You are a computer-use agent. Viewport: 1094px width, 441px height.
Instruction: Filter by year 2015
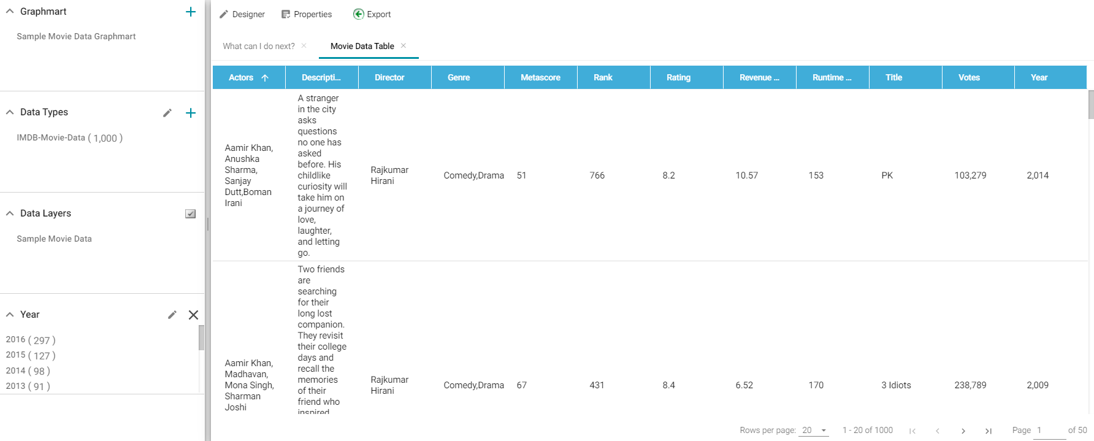(x=31, y=355)
